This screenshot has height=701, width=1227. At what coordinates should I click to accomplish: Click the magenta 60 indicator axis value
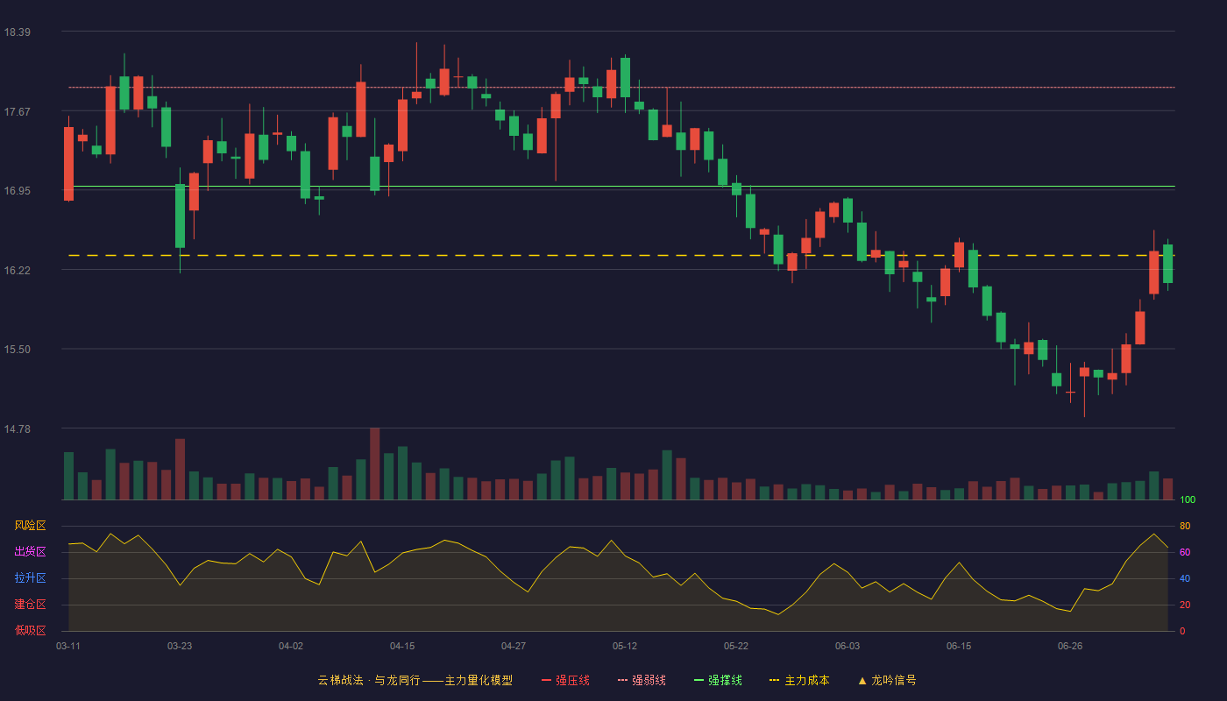pyautogui.click(x=1185, y=552)
